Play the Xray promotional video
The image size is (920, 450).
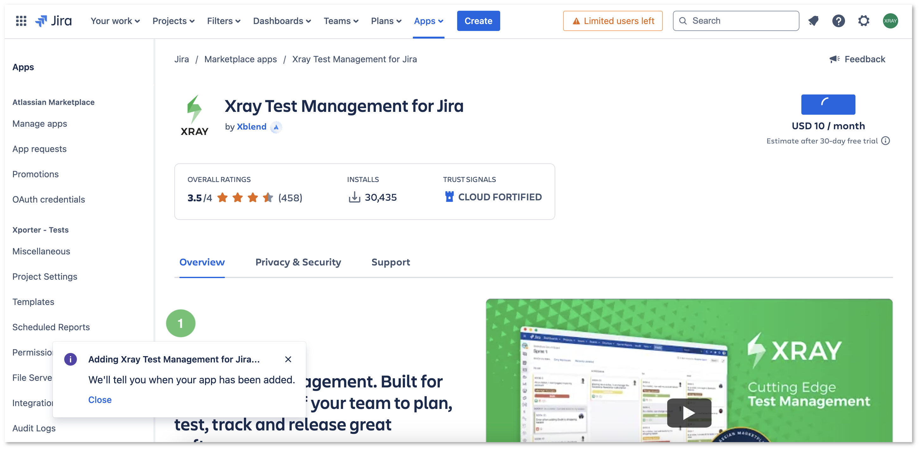[689, 413]
